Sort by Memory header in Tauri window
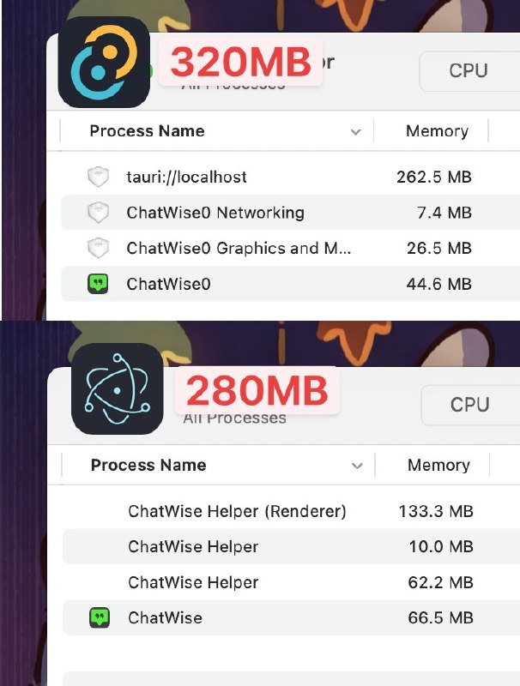Screen dimensions: 520x686 click(437, 131)
